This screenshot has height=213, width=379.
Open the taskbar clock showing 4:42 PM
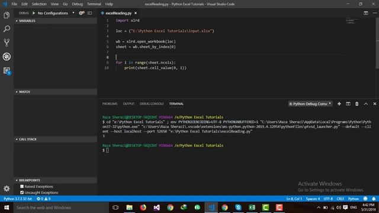(x=368, y=208)
